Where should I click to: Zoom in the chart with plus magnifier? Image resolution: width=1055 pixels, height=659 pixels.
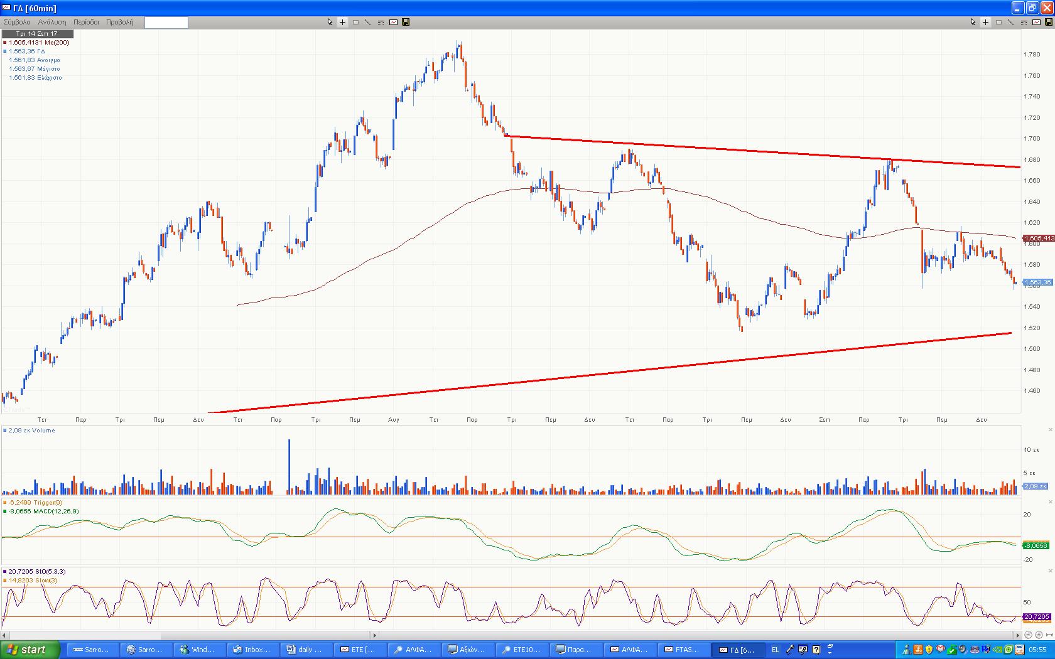(1039, 635)
